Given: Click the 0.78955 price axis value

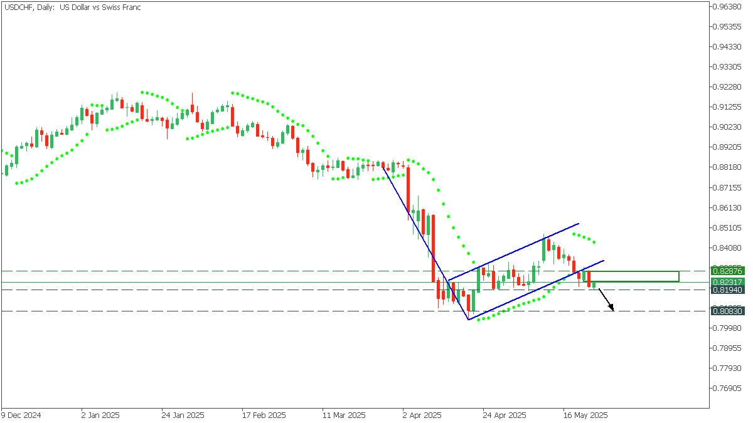Looking at the screenshot, I should pyautogui.click(x=729, y=348).
